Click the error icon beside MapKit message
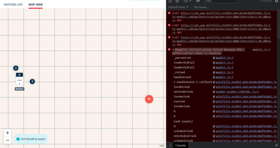280x148 pixels. click(x=169, y=49)
